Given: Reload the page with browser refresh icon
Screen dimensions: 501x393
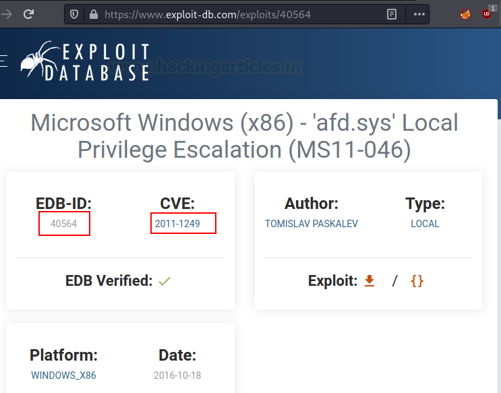Looking at the screenshot, I should [28, 14].
